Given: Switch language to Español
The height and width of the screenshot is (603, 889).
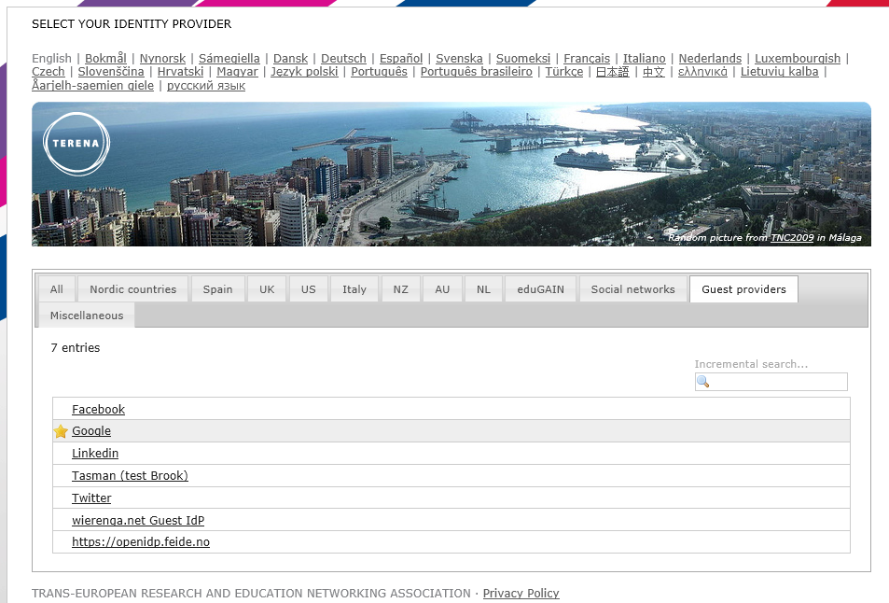Looking at the screenshot, I should coord(401,59).
